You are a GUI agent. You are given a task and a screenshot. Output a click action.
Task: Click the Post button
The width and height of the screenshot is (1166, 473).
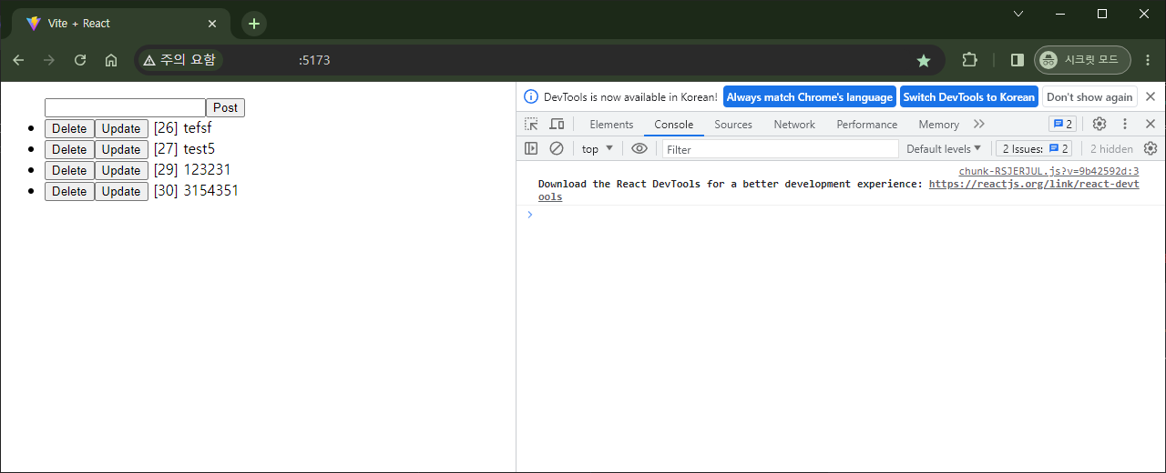coord(225,107)
